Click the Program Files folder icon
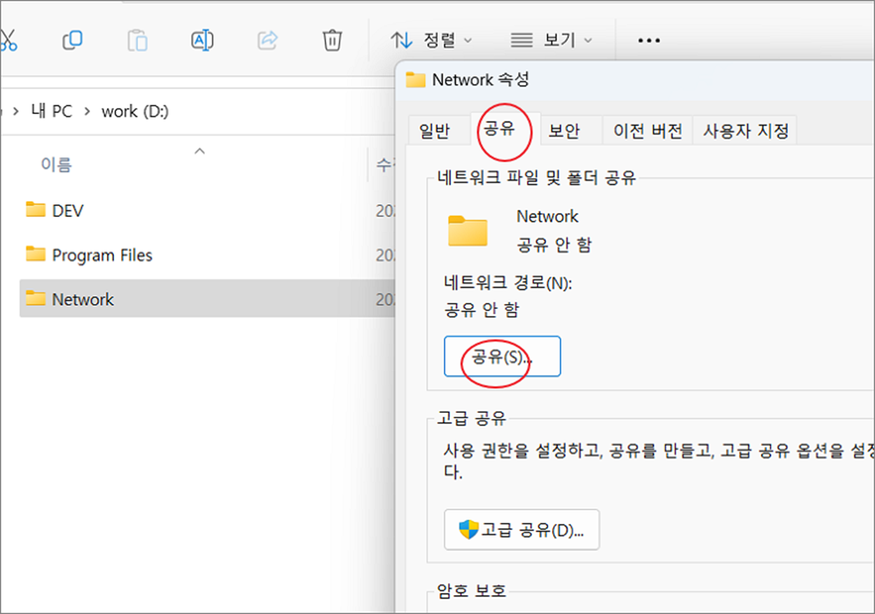 point(36,254)
